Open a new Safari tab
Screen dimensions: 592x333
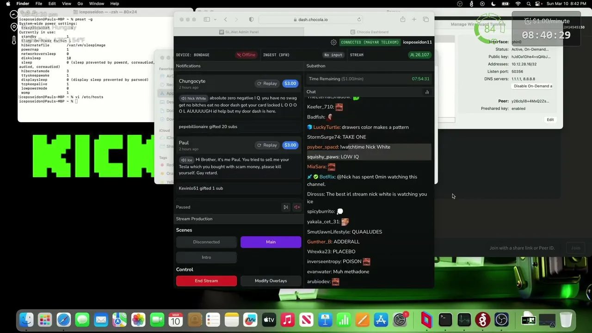coord(414,19)
